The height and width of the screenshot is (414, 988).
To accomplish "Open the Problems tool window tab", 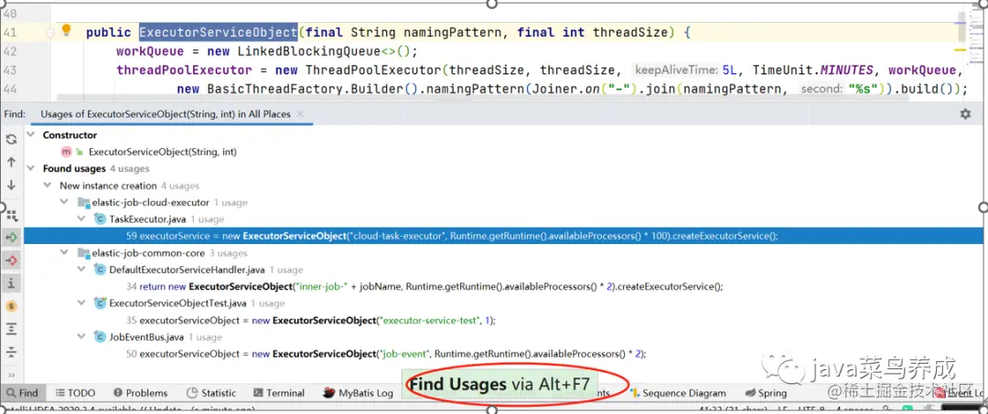I will 141,393.
